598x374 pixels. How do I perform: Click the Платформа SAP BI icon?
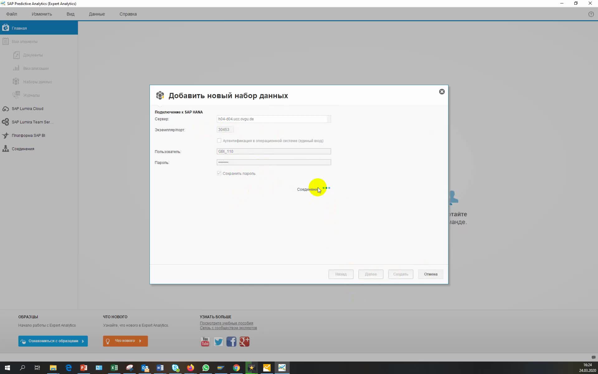pos(5,136)
